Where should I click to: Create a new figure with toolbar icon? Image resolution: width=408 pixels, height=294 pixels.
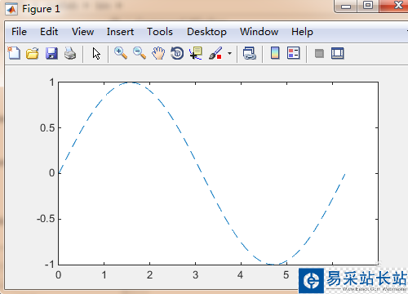(14, 53)
